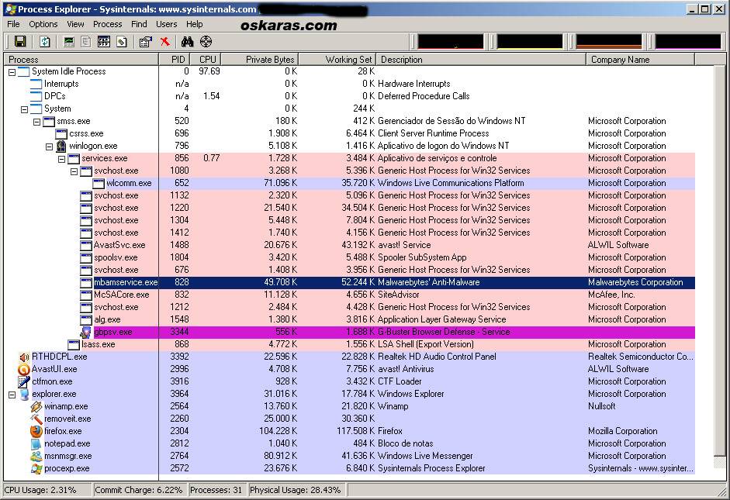
Task: Click the removeit.exe hammer icon
Action: 36,419
